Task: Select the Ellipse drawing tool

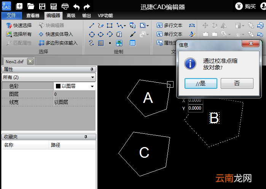Action: (100, 34)
